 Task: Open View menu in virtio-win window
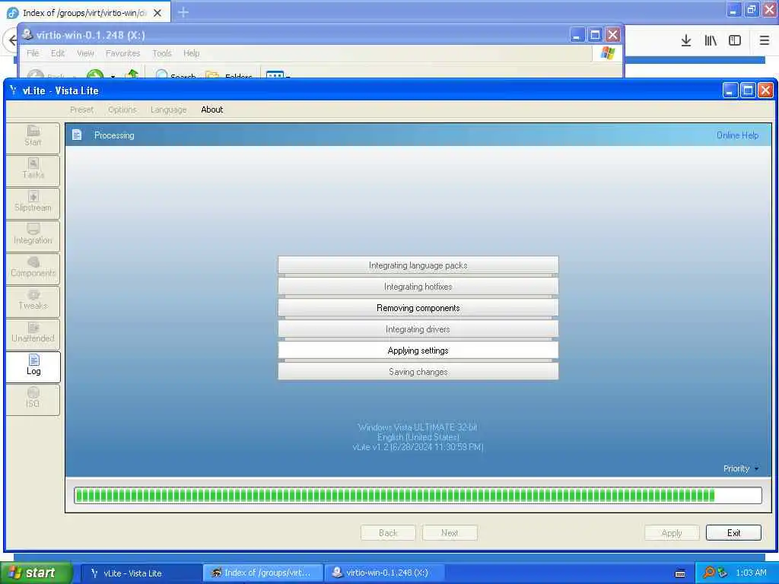(x=85, y=52)
